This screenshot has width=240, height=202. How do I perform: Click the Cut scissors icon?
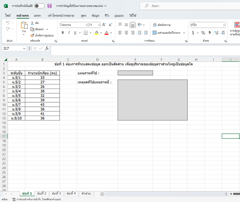pyautogui.click(x=32, y=23)
